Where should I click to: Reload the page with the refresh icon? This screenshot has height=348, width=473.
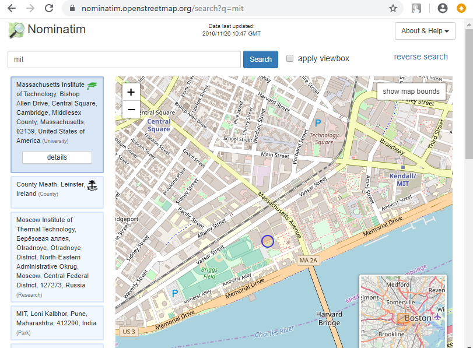pos(49,9)
